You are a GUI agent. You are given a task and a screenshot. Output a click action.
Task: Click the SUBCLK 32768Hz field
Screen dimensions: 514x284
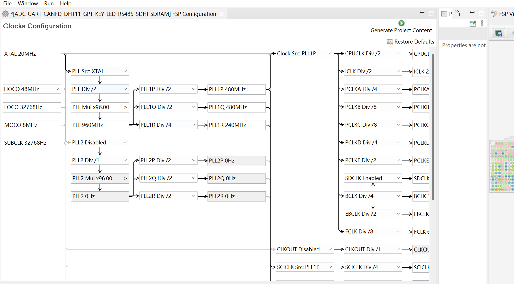32,143
